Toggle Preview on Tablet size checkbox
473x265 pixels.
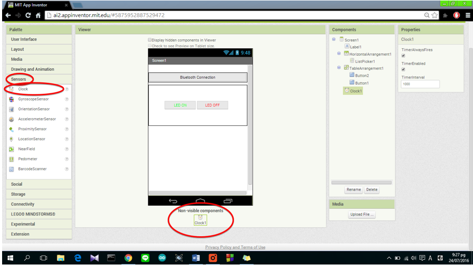[x=149, y=46]
